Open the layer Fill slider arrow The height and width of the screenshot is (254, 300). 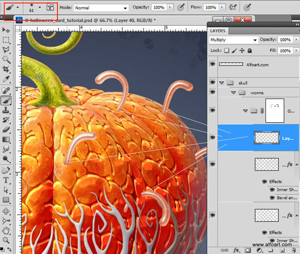[x=296, y=50]
